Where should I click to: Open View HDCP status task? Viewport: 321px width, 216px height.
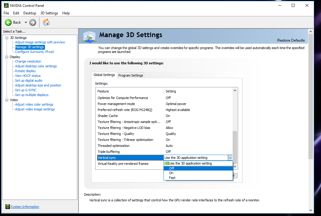click(x=28, y=76)
